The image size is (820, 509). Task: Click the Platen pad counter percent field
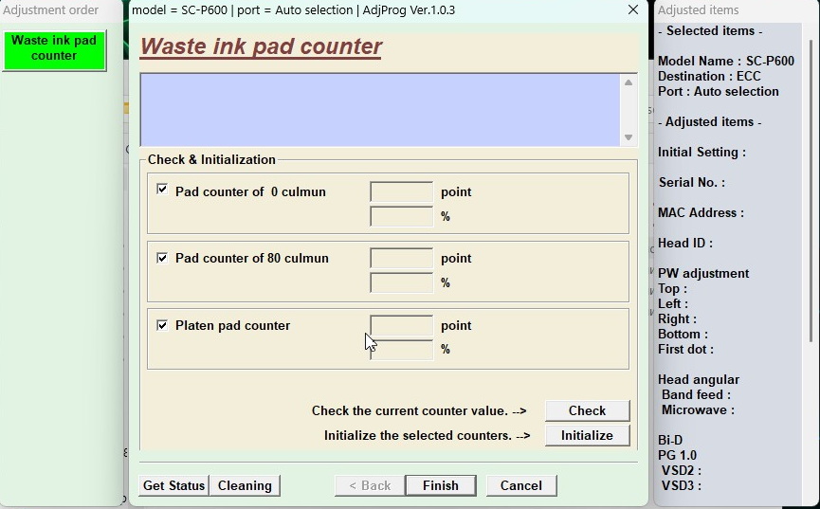401,350
